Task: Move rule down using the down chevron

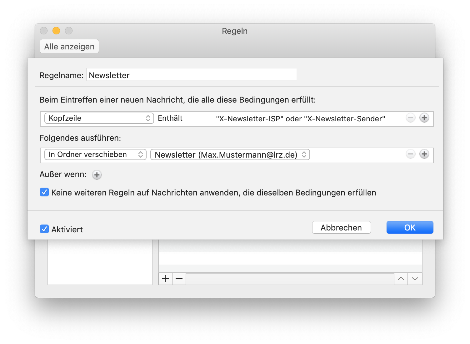Action: 415,278
